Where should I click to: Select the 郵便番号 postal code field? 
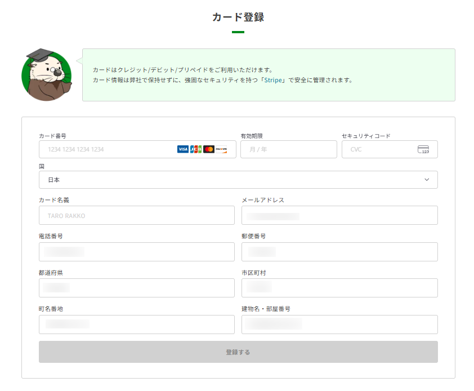[339, 252]
